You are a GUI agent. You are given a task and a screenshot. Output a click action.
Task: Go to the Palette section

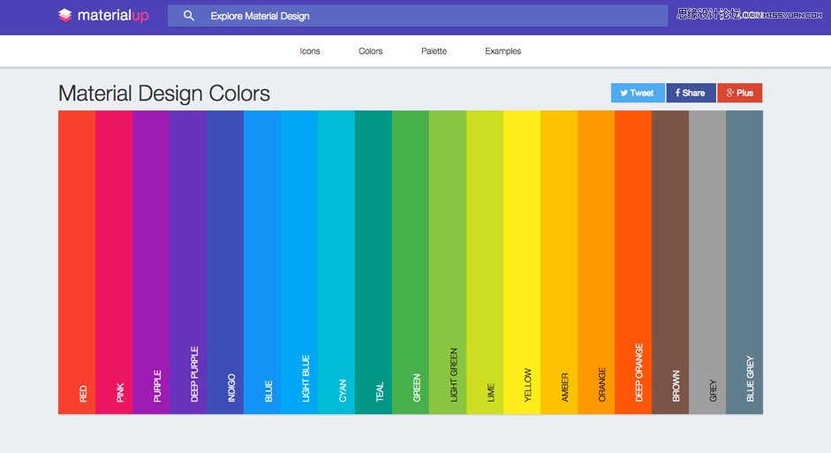(434, 51)
